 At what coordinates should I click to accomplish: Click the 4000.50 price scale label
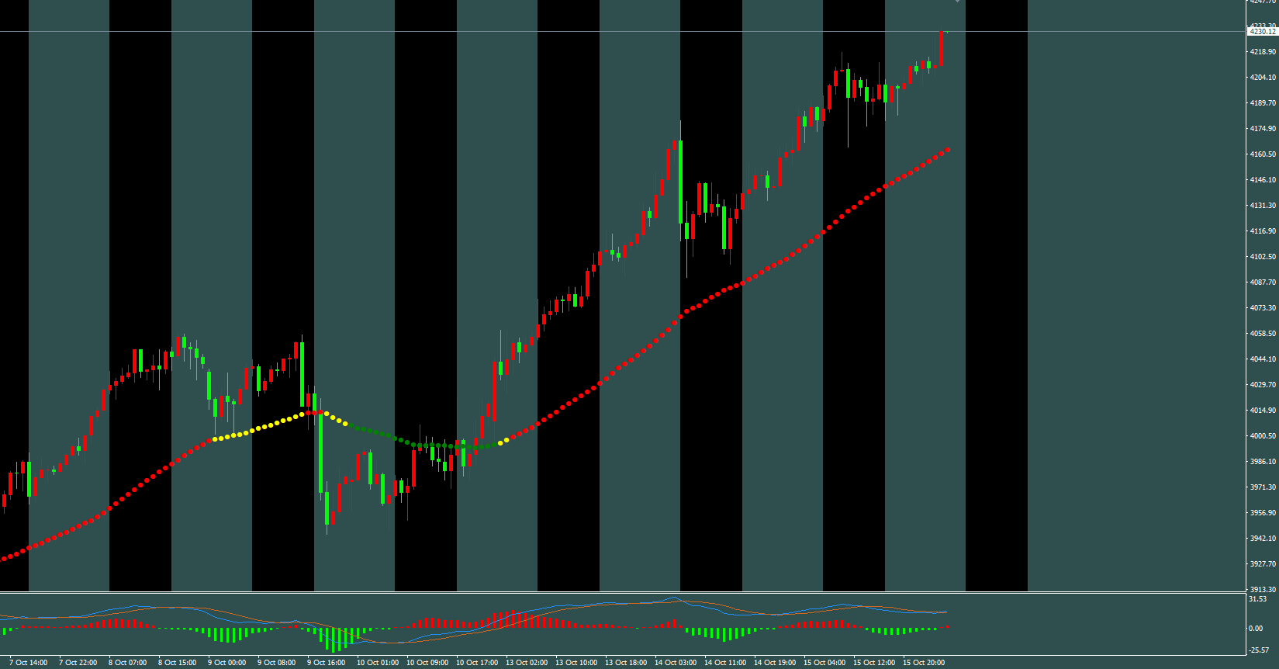[1262, 436]
